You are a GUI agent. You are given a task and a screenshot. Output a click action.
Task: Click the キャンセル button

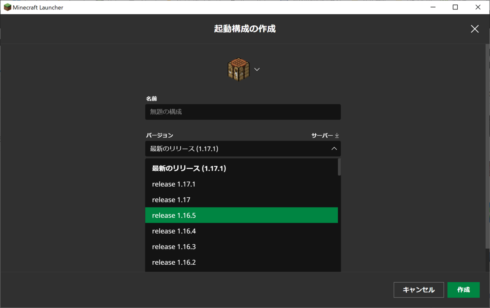pos(419,290)
